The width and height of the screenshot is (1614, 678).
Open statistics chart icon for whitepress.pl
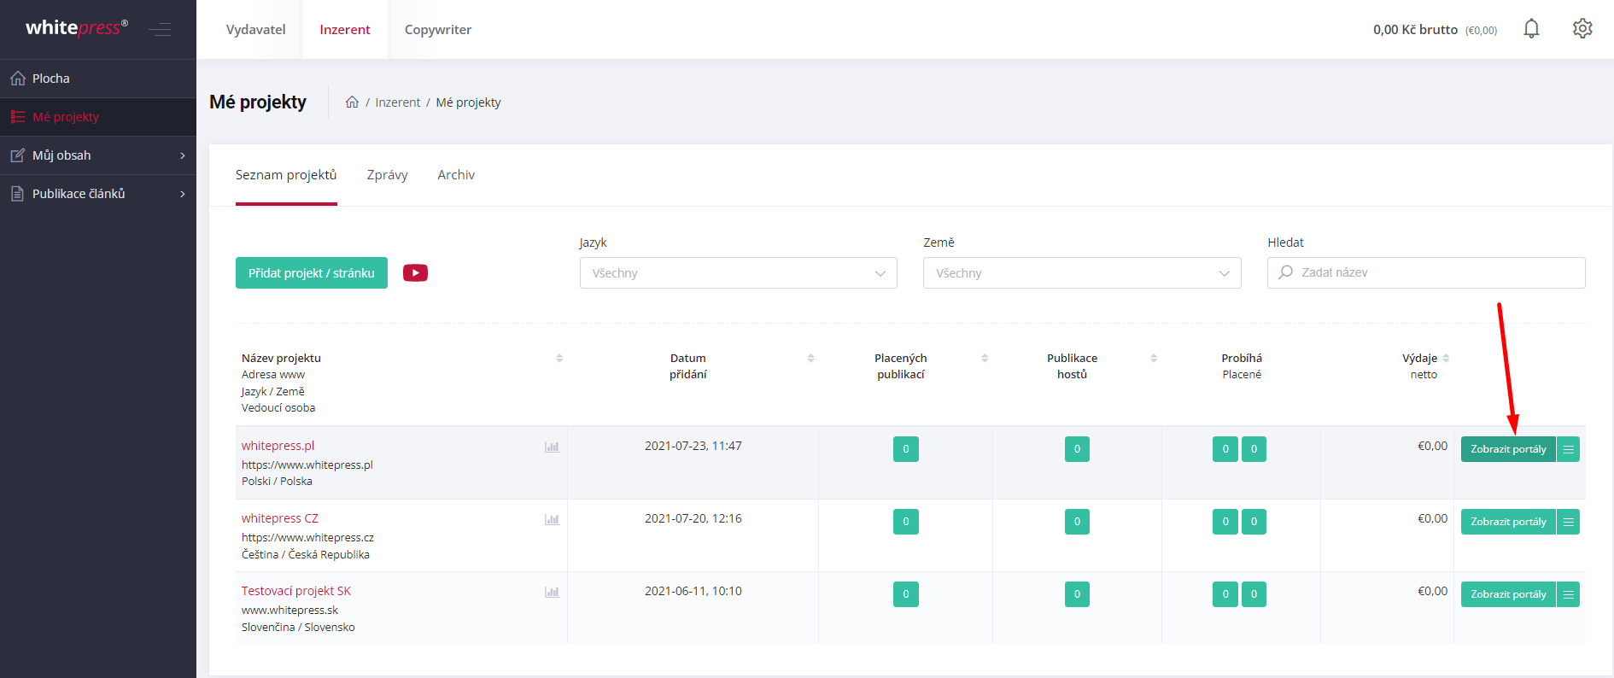pyautogui.click(x=553, y=447)
